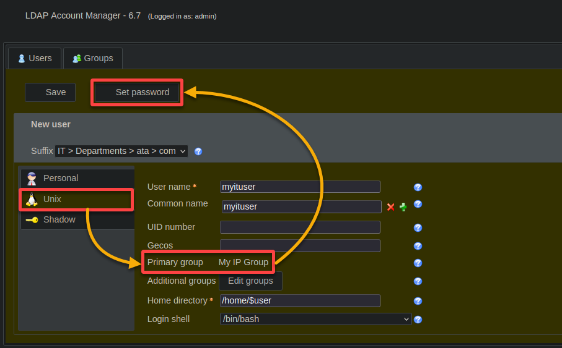562x348 pixels.
Task: Click the Personal avatar icon
Action: (32, 178)
